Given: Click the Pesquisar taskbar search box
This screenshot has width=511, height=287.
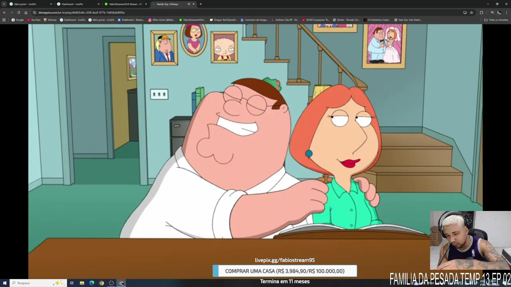Looking at the screenshot, I should tap(38, 283).
